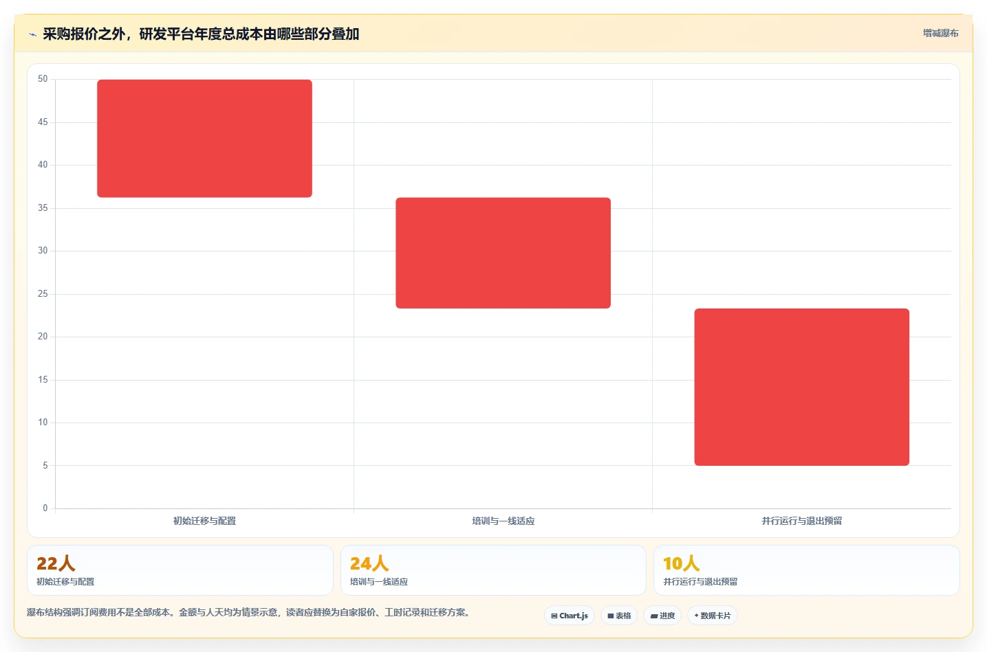Click x-axis label 初始迁移与配置
987x652 pixels.
pos(204,521)
